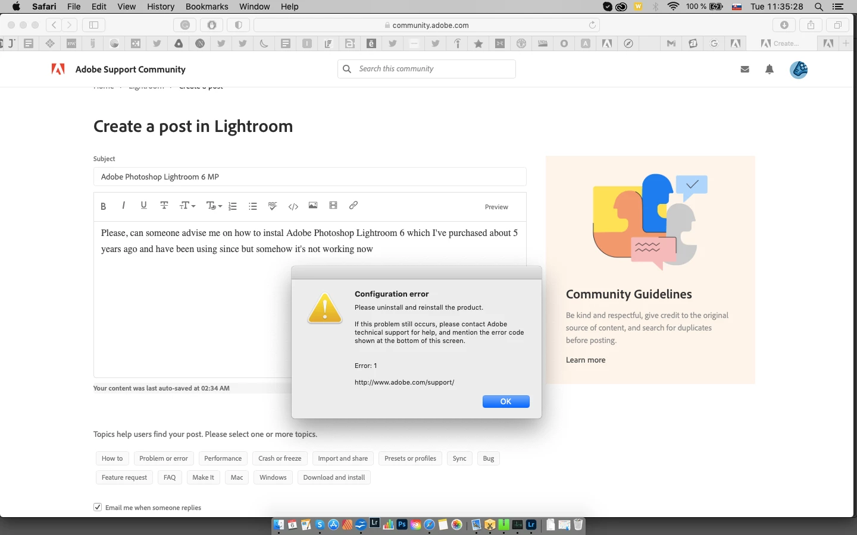This screenshot has width=857, height=535.
Task: Open the community messages envelope icon
Action: click(x=745, y=70)
